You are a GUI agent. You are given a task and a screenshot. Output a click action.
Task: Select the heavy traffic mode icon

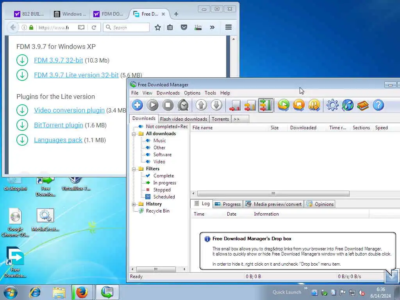[266, 105]
